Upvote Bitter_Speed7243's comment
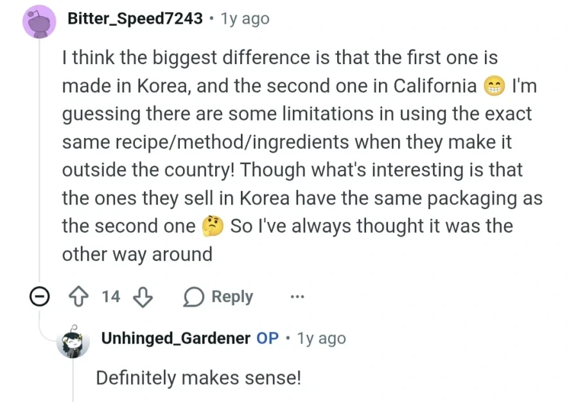578x402 pixels. (78, 297)
